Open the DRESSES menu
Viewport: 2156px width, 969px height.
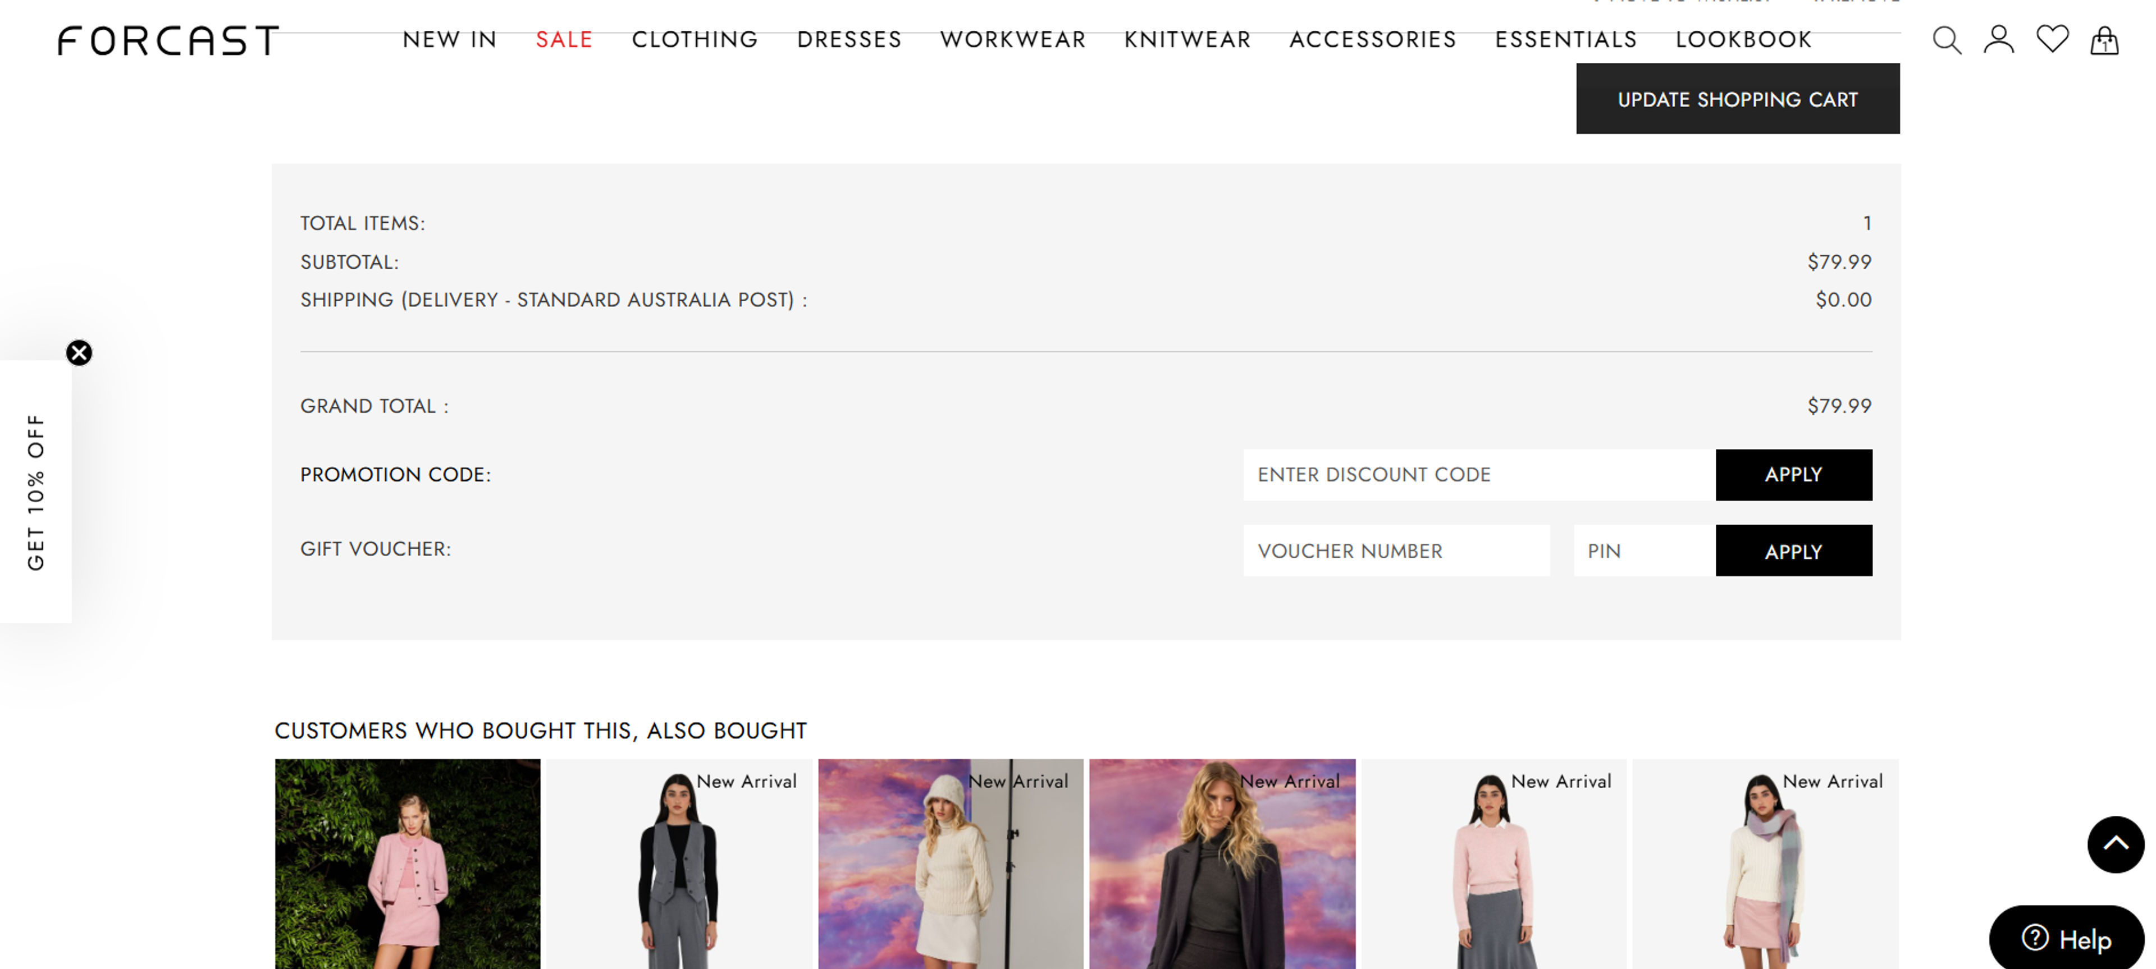click(x=849, y=39)
